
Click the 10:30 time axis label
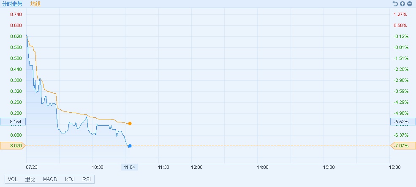(x=97, y=168)
